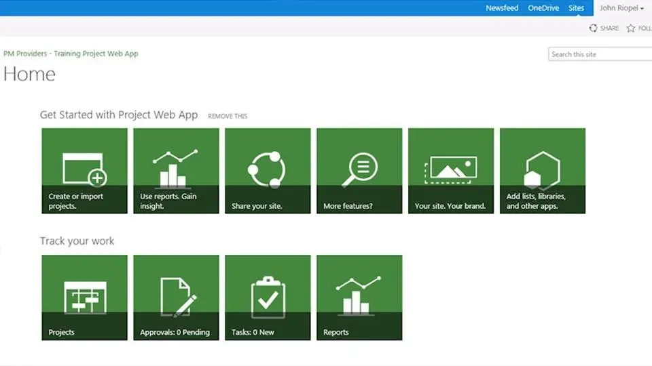Click the Home page title
The width and height of the screenshot is (652, 366).
29,75
